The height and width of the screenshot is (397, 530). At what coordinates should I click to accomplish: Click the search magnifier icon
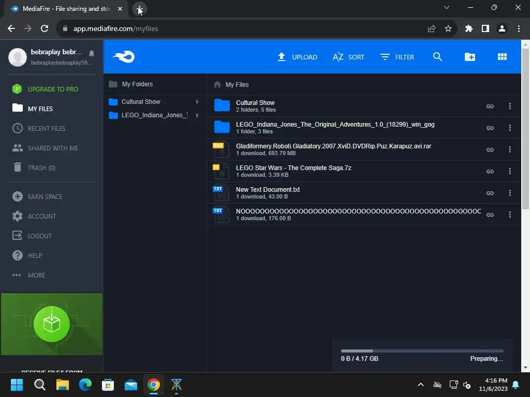tap(437, 57)
